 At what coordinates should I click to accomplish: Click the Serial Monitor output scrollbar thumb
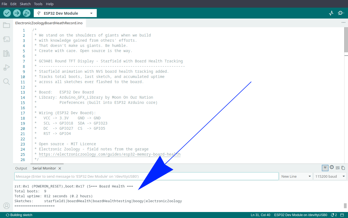(345, 206)
